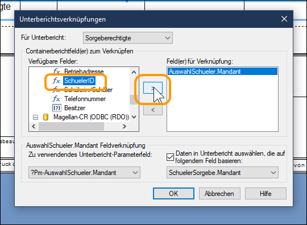Viewport: 307px width, 225px height.
Task: Click the field list's scroll down arrow
Action: [134, 117]
